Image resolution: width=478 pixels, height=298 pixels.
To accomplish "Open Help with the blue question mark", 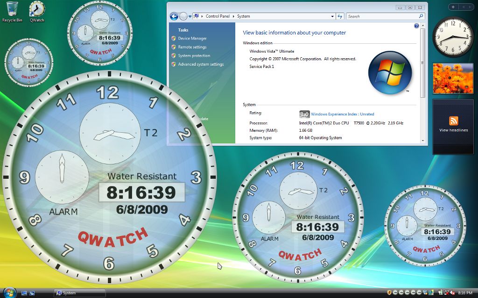I will click(x=416, y=26).
